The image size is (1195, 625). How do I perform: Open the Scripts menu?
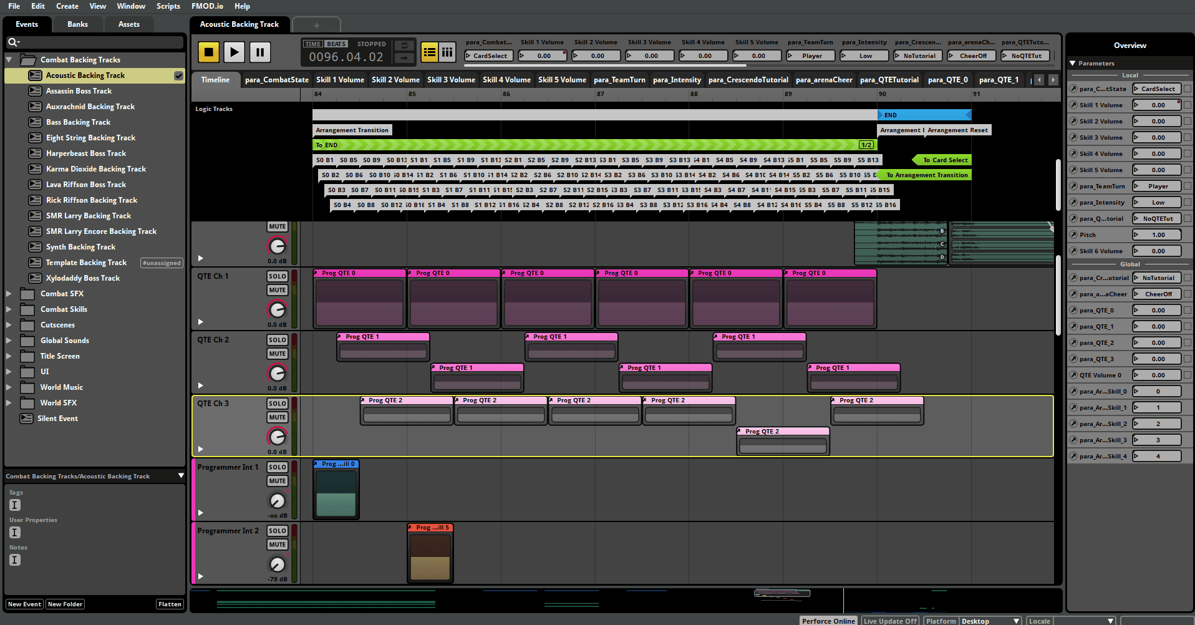pyautogui.click(x=168, y=6)
